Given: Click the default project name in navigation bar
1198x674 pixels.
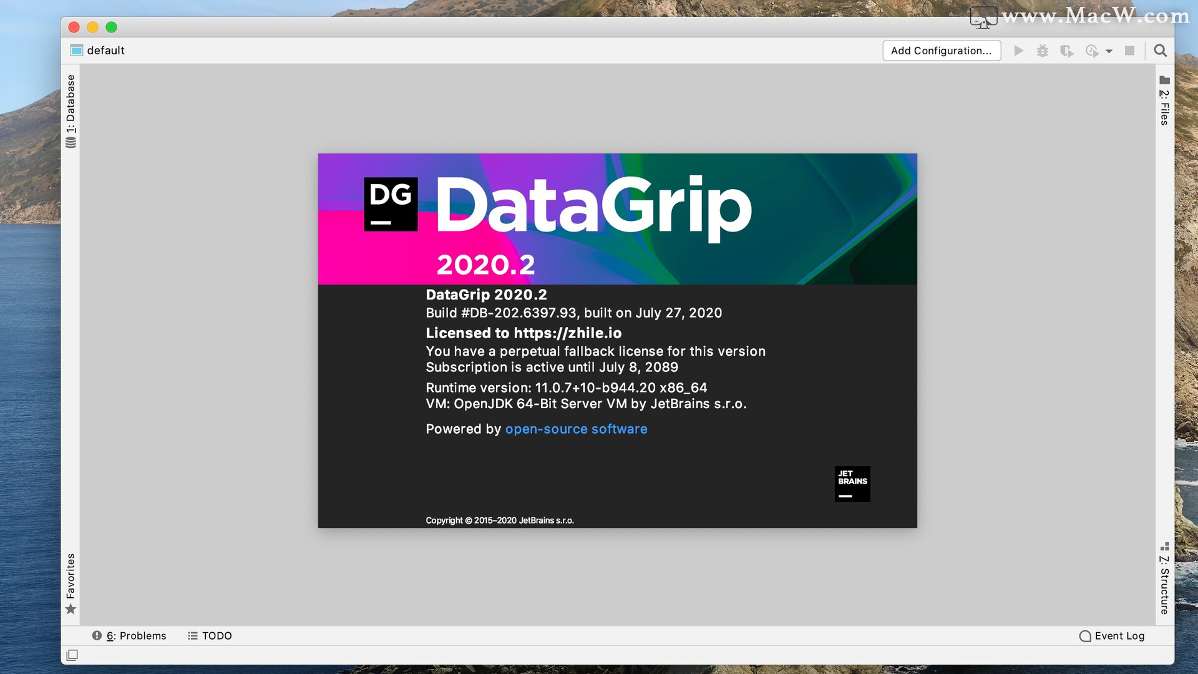Looking at the screenshot, I should click(x=106, y=51).
